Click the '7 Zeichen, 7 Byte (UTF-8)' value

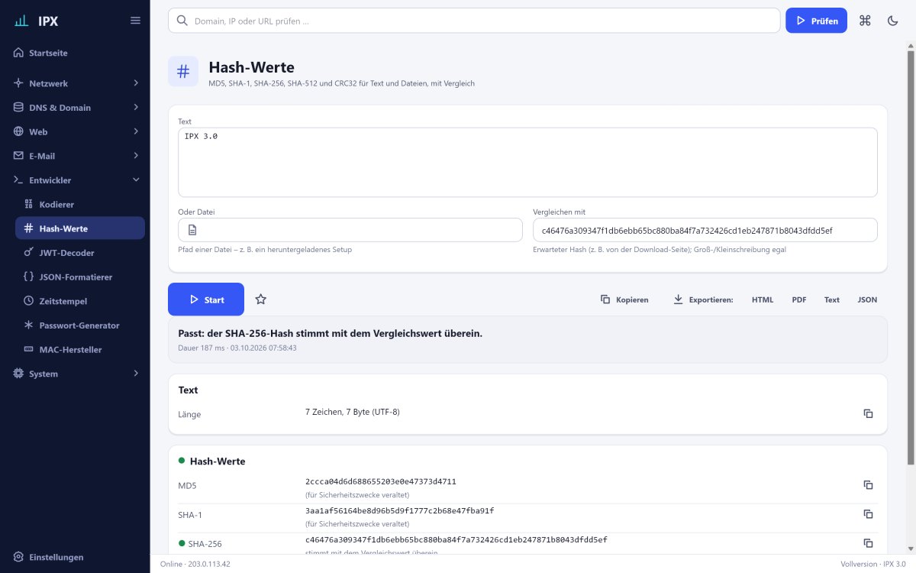tap(353, 412)
